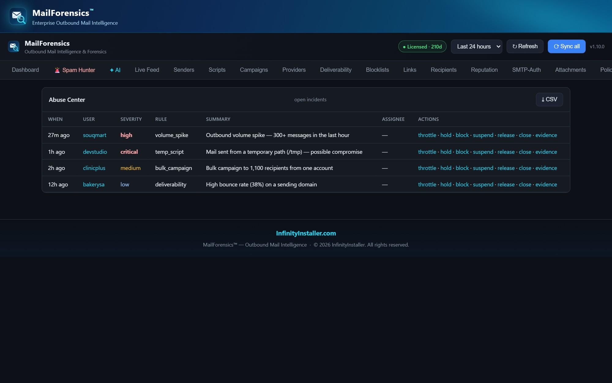The height and width of the screenshot is (383, 612).
Task: Open the Attachments tab
Action: coord(570,70)
